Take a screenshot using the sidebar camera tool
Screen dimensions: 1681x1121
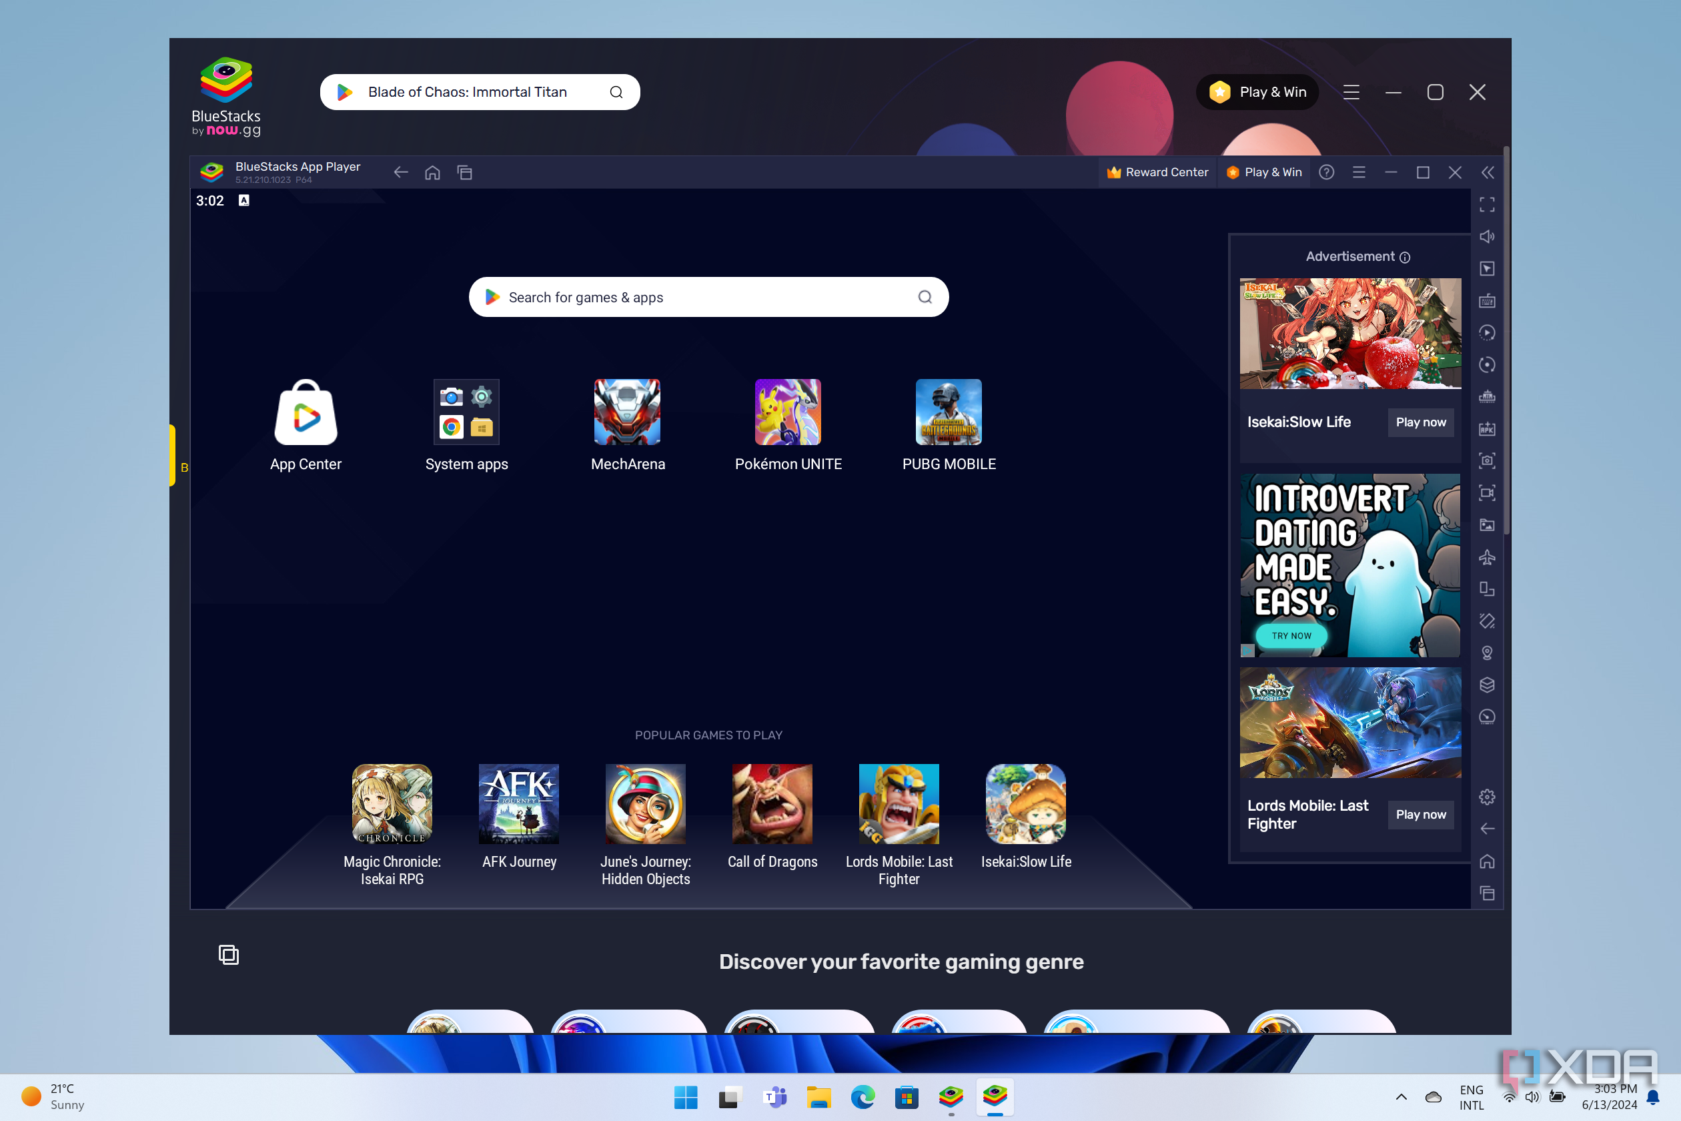point(1488,461)
